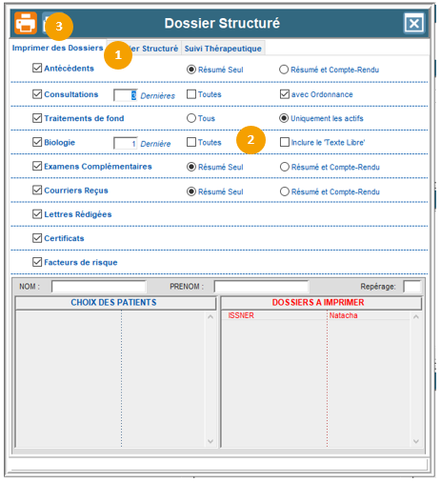Click the orange printer icon

click(26, 23)
